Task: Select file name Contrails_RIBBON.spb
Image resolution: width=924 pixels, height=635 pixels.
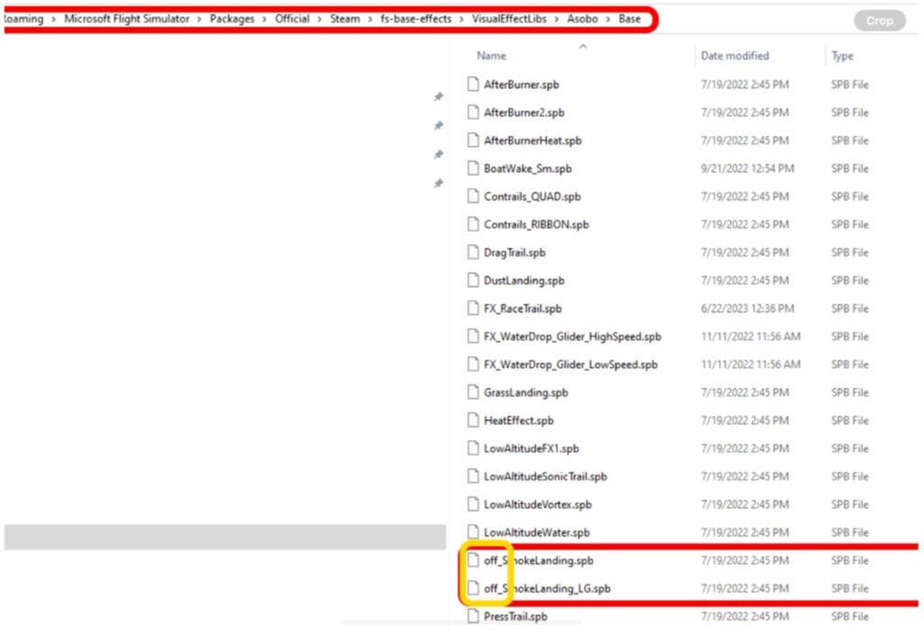Action: tap(536, 225)
